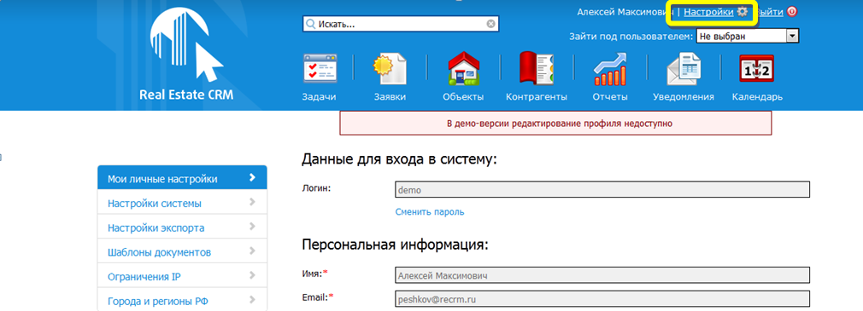
Task: Expand the Города и регионы РФ chevron
Action: pyautogui.click(x=252, y=300)
